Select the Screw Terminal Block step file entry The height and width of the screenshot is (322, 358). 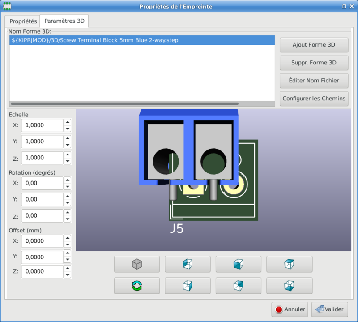pyautogui.click(x=142, y=40)
